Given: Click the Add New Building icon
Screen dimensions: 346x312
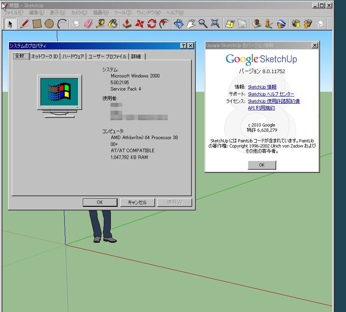Looking at the screenshot, I should [256, 24].
